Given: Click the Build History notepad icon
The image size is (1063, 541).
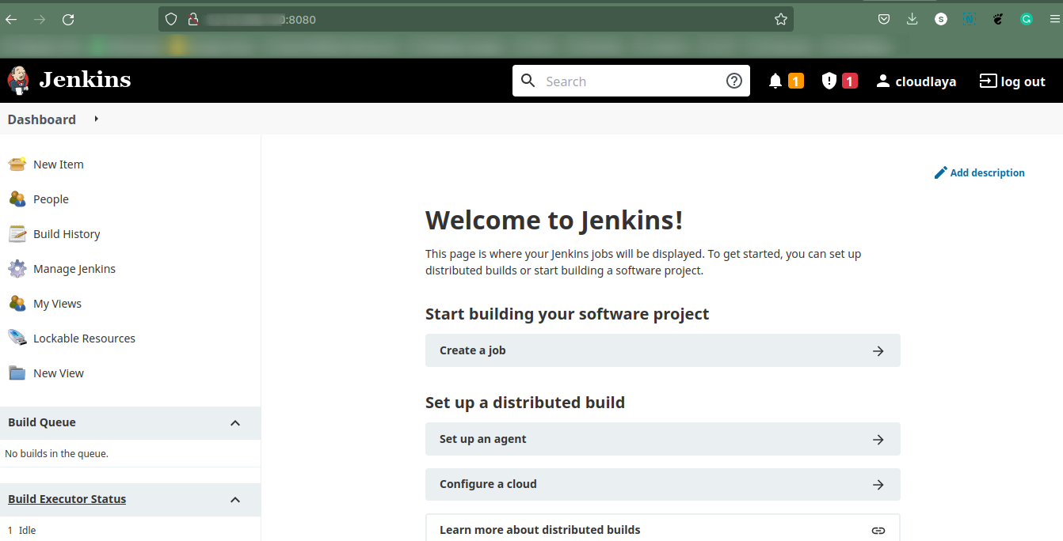Looking at the screenshot, I should (x=17, y=234).
